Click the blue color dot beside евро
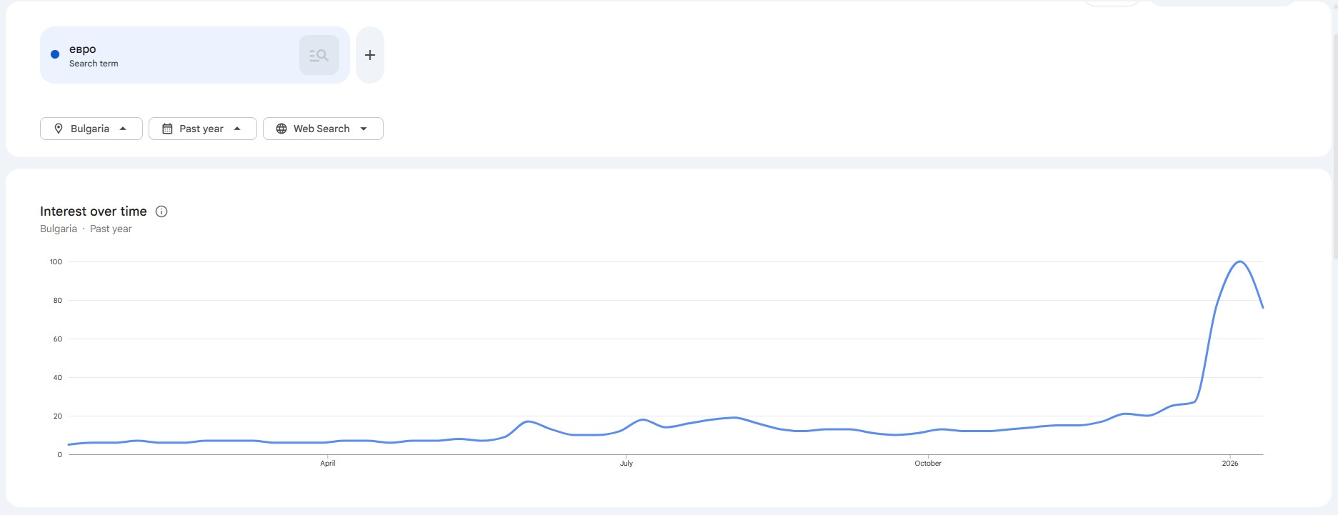The image size is (1338, 515). point(54,53)
